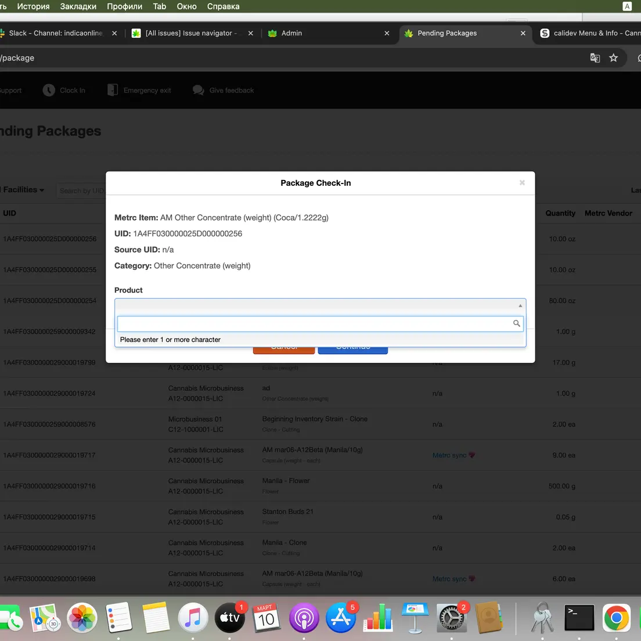The height and width of the screenshot is (641, 641).
Task: Click the Quantity column header
Action: pyautogui.click(x=560, y=213)
